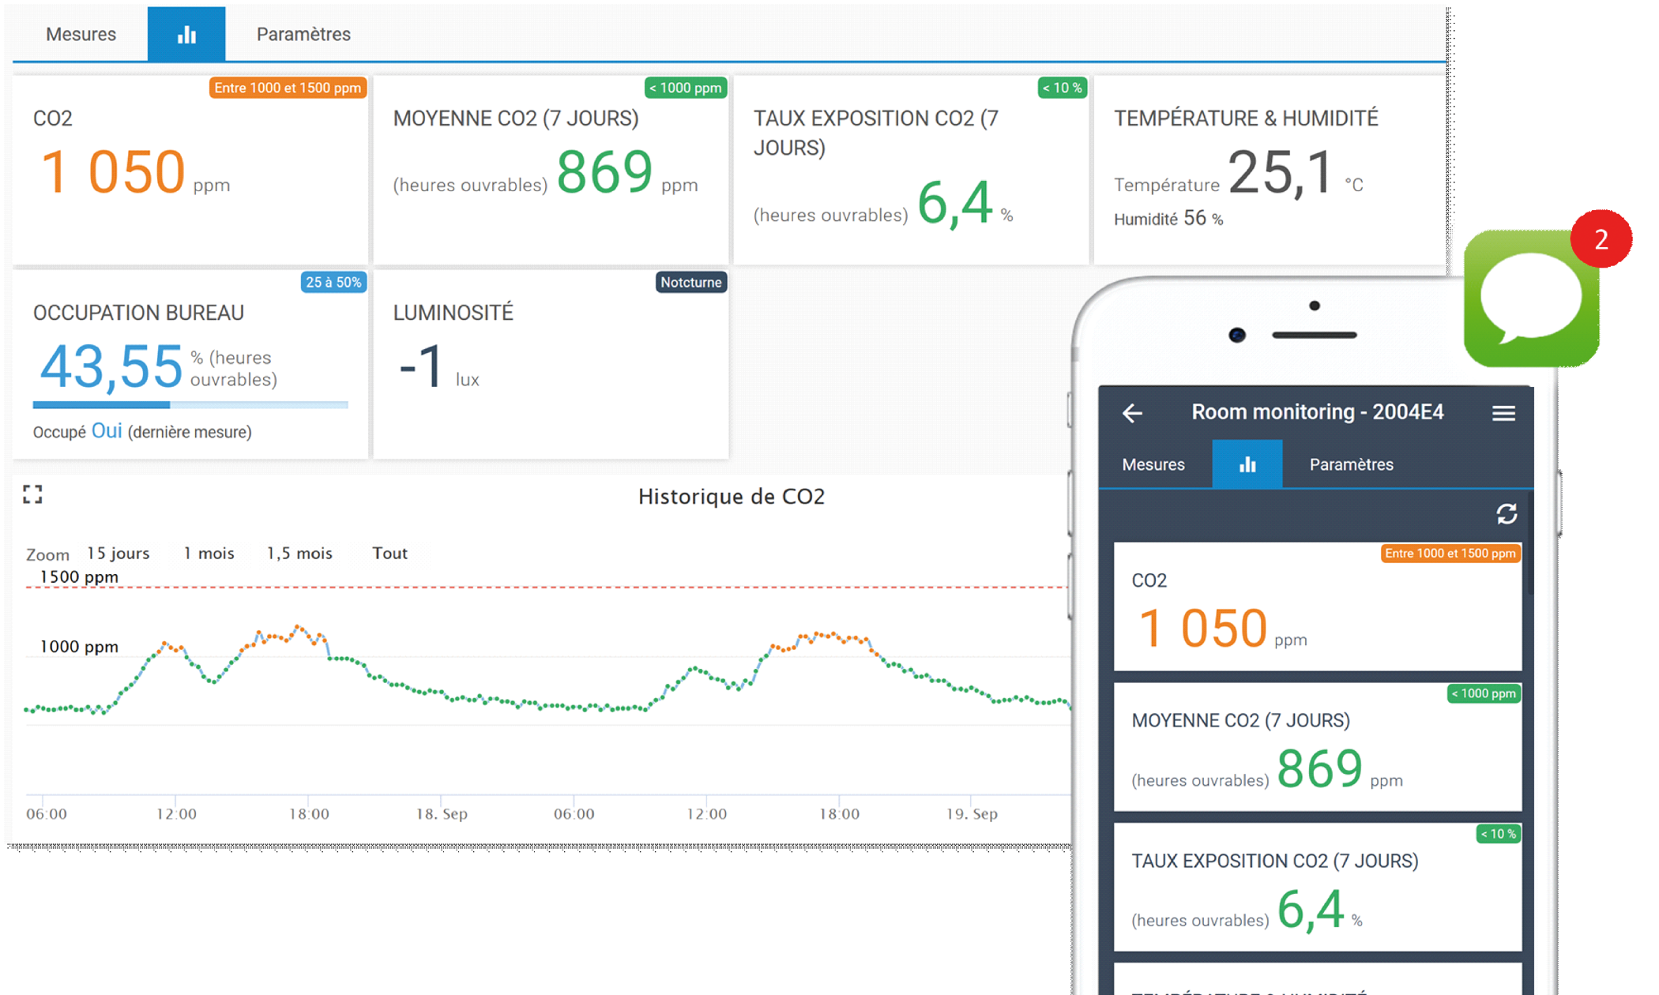Click the '19. Sep' axis date label

(972, 813)
